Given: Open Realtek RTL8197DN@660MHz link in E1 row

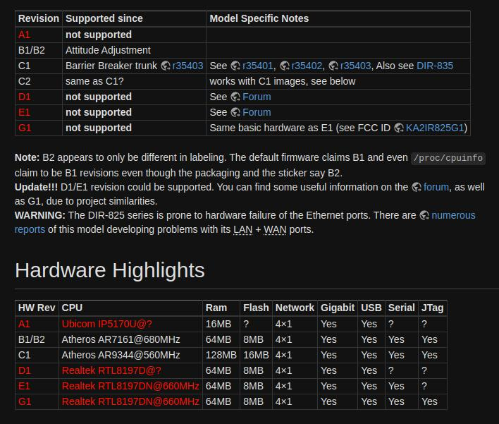Looking at the screenshot, I should click(x=130, y=386).
